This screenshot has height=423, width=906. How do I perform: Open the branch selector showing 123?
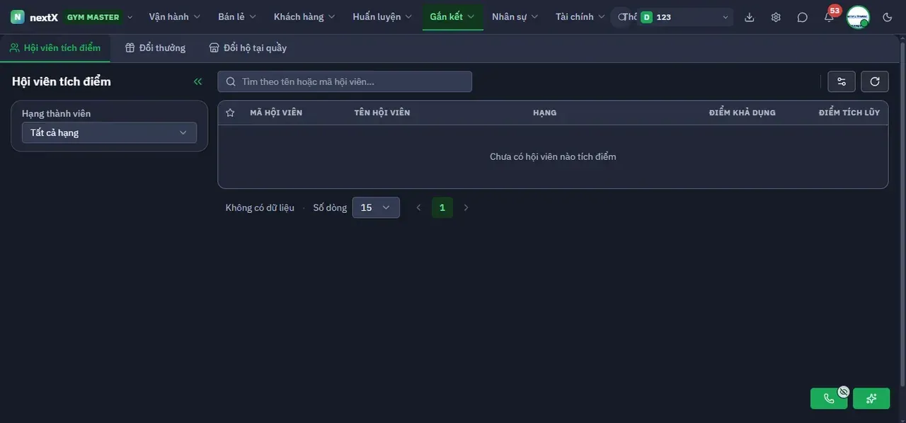pyautogui.click(x=685, y=17)
